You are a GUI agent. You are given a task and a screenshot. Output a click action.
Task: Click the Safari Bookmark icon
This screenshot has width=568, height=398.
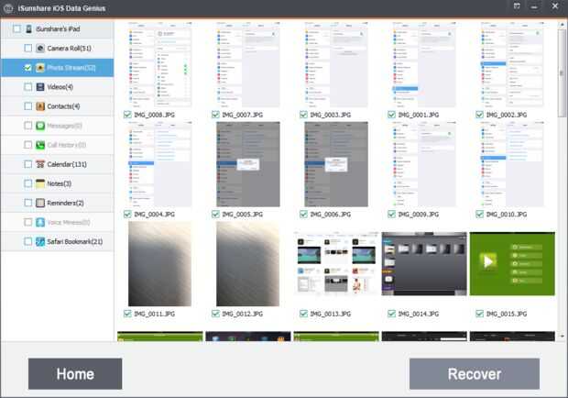tap(40, 241)
